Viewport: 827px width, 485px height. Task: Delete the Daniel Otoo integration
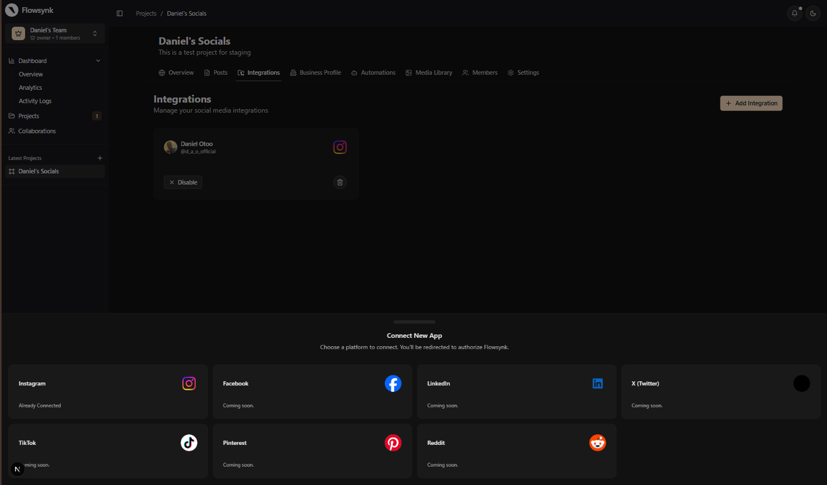click(340, 182)
